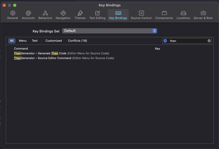
Task: Open the Accounts preferences pane
Action: pos(28,15)
